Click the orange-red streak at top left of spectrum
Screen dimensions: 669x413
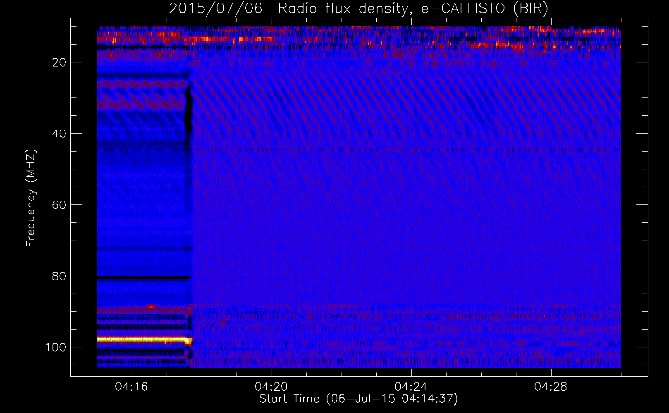[124, 39]
